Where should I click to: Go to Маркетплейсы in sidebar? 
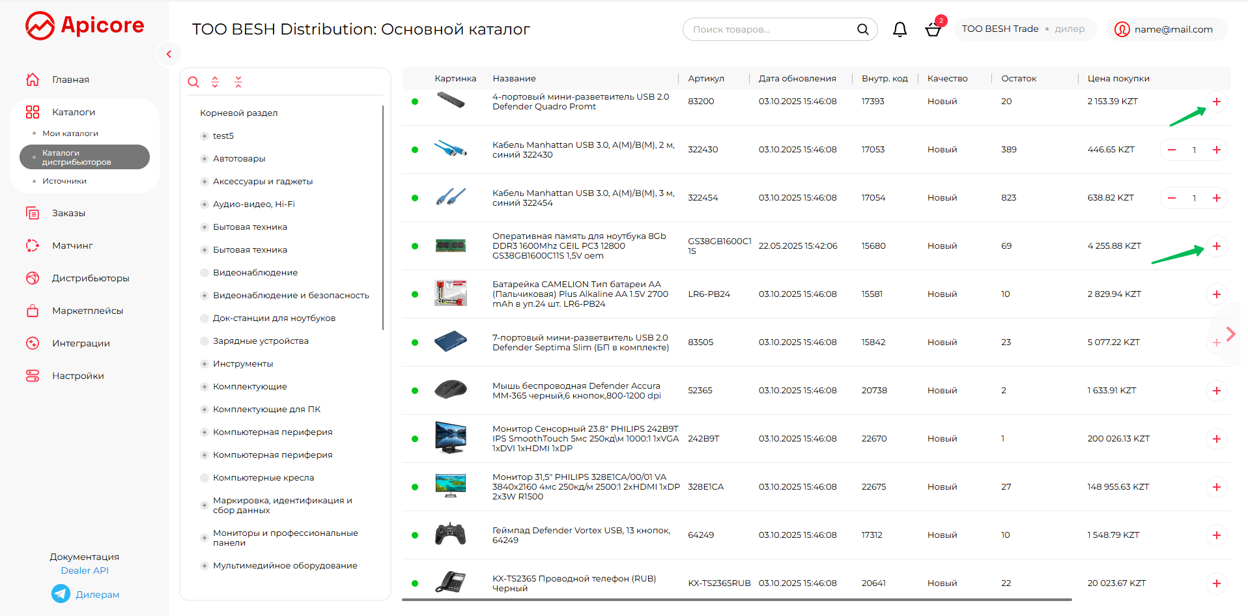[x=87, y=311]
